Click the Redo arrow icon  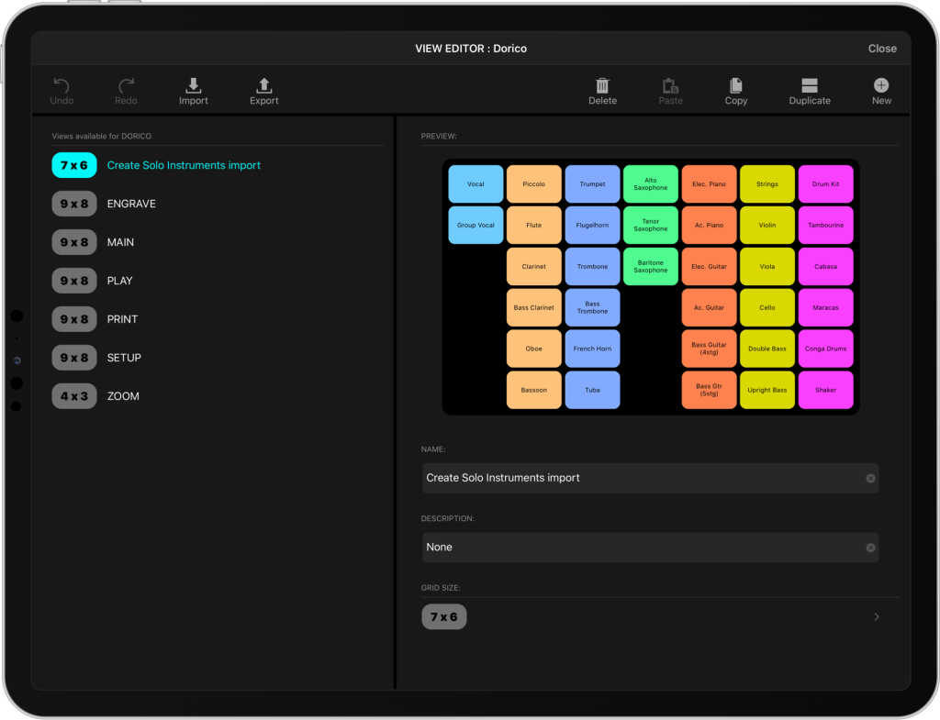click(x=126, y=86)
